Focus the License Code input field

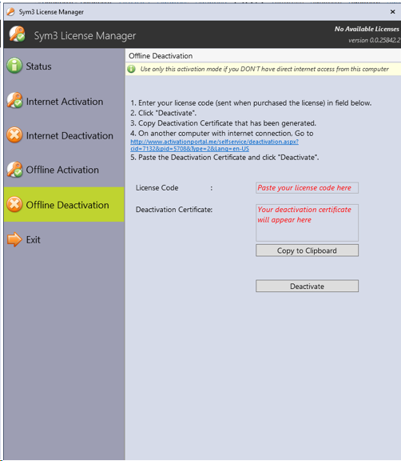click(307, 187)
